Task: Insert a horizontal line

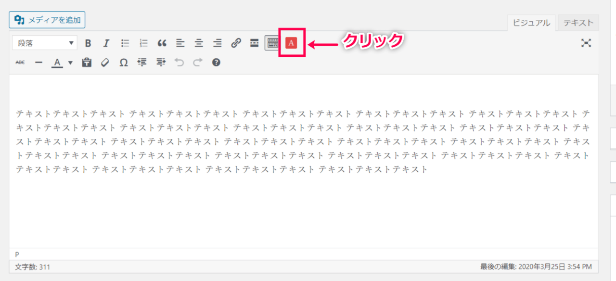Action: (x=39, y=62)
